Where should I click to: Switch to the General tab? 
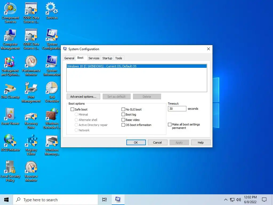[x=69, y=58]
